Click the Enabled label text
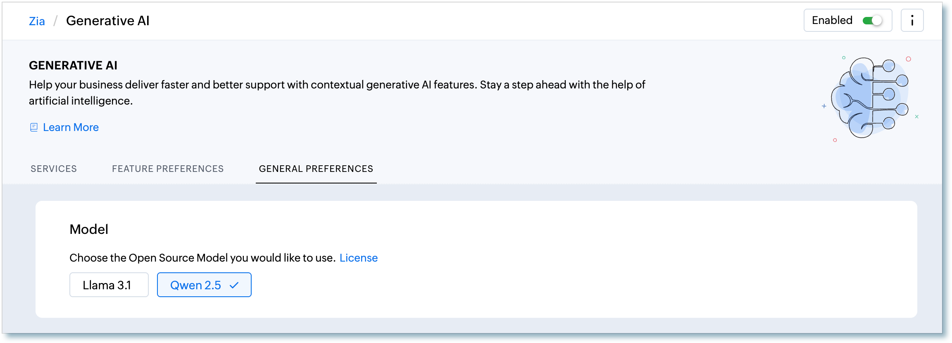Viewport: 952px width, 343px height. [832, 20]
